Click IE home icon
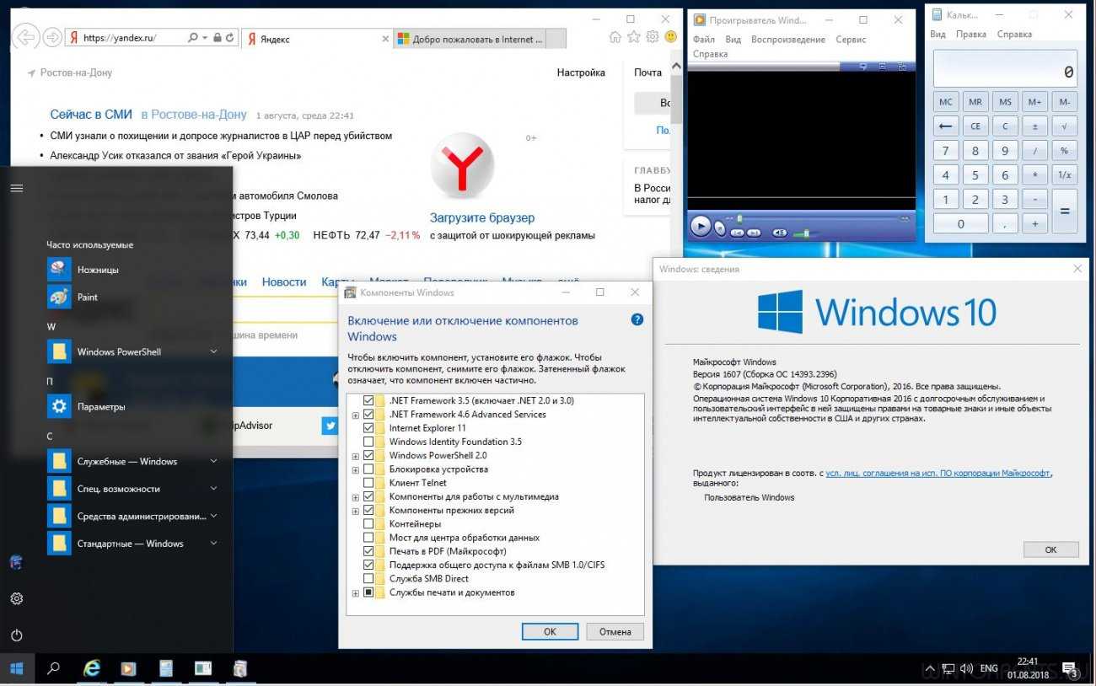The width and height of the screenshot is (1096, 686). [615, 37]
